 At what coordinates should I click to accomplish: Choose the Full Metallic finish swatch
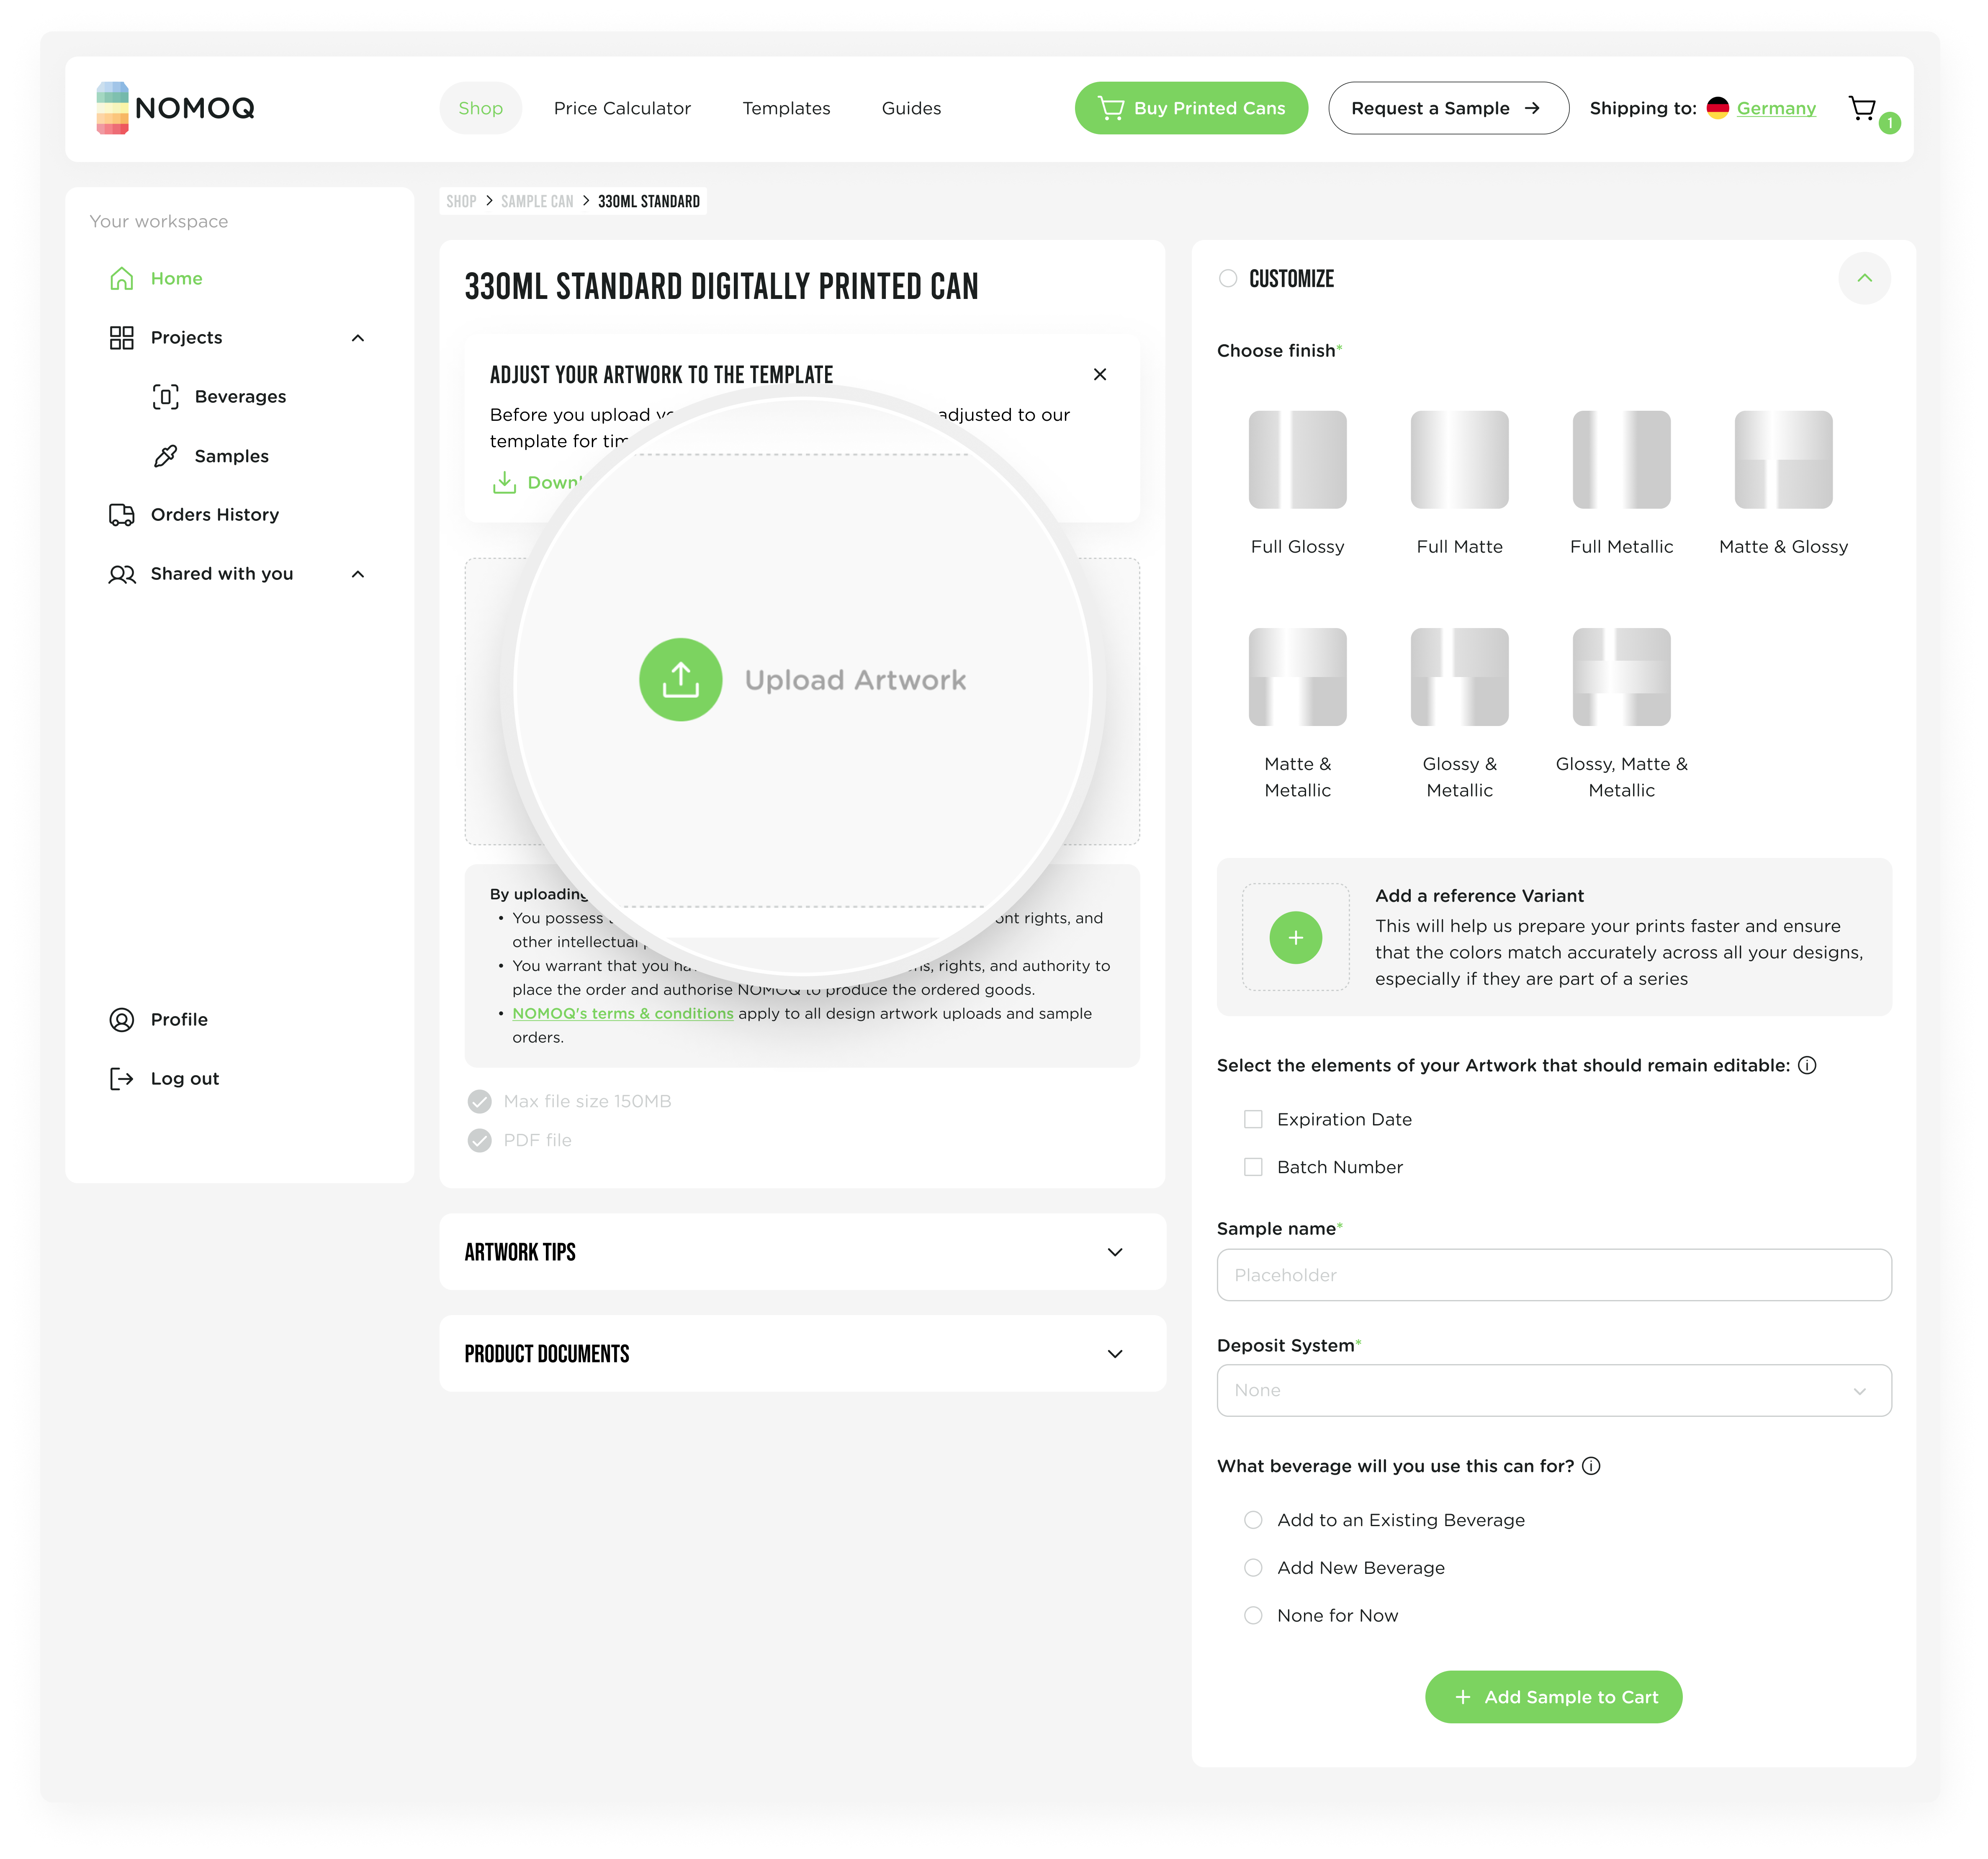pos(1621,460)
